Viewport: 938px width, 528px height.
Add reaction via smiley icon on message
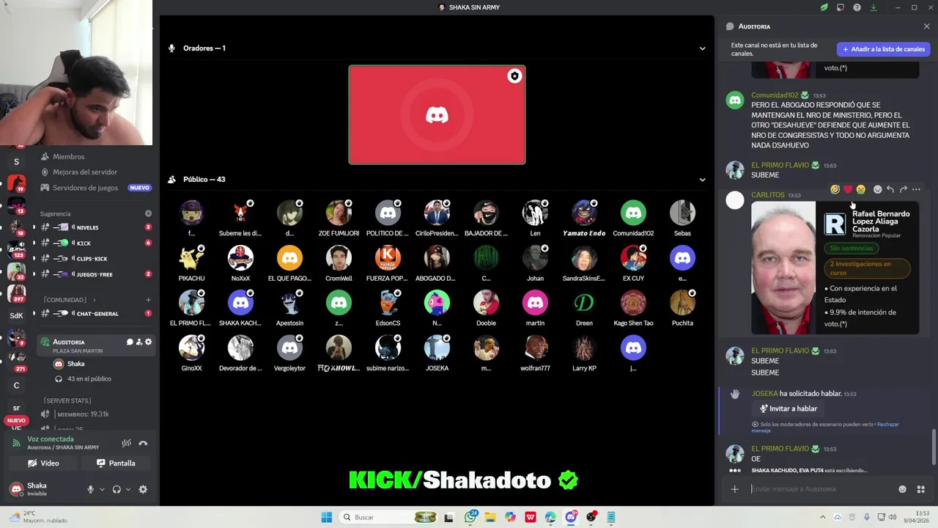[x=878, y=189]
